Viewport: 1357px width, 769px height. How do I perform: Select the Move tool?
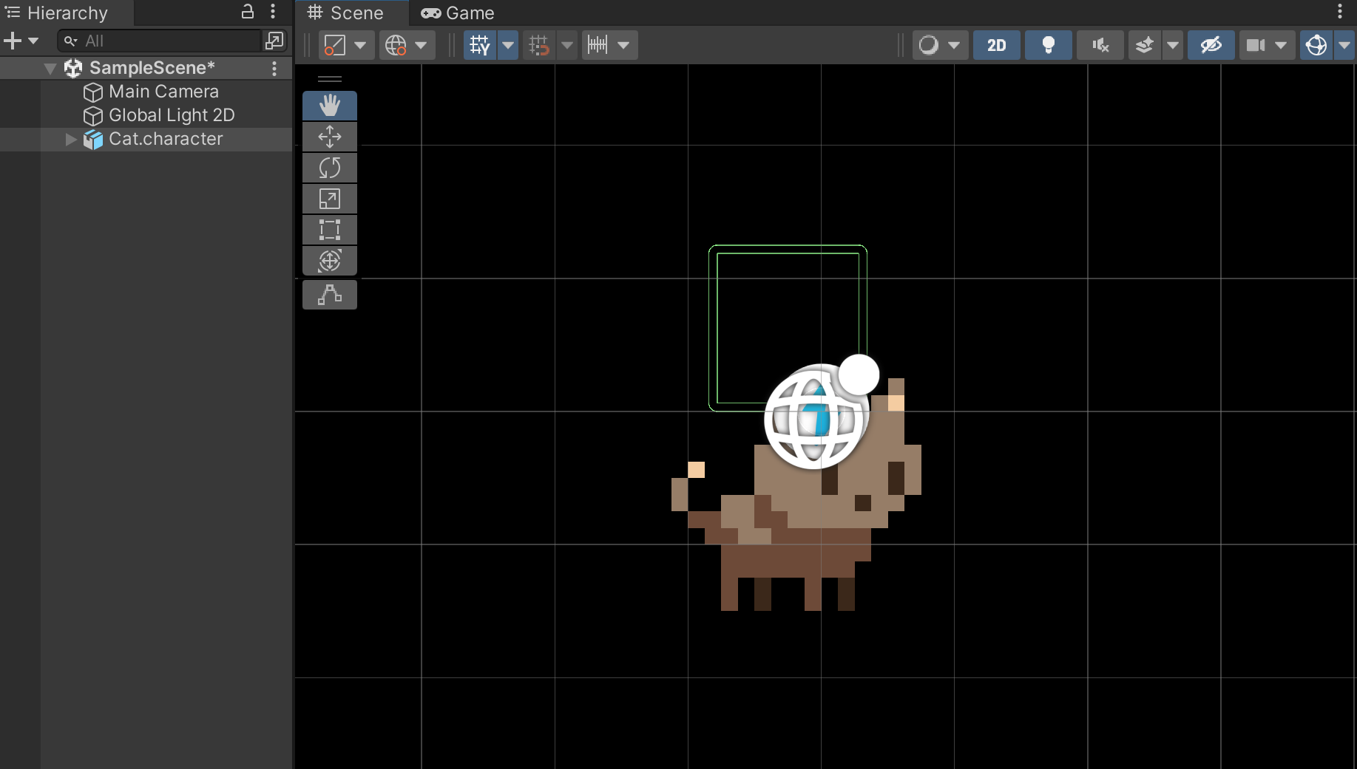330,137
